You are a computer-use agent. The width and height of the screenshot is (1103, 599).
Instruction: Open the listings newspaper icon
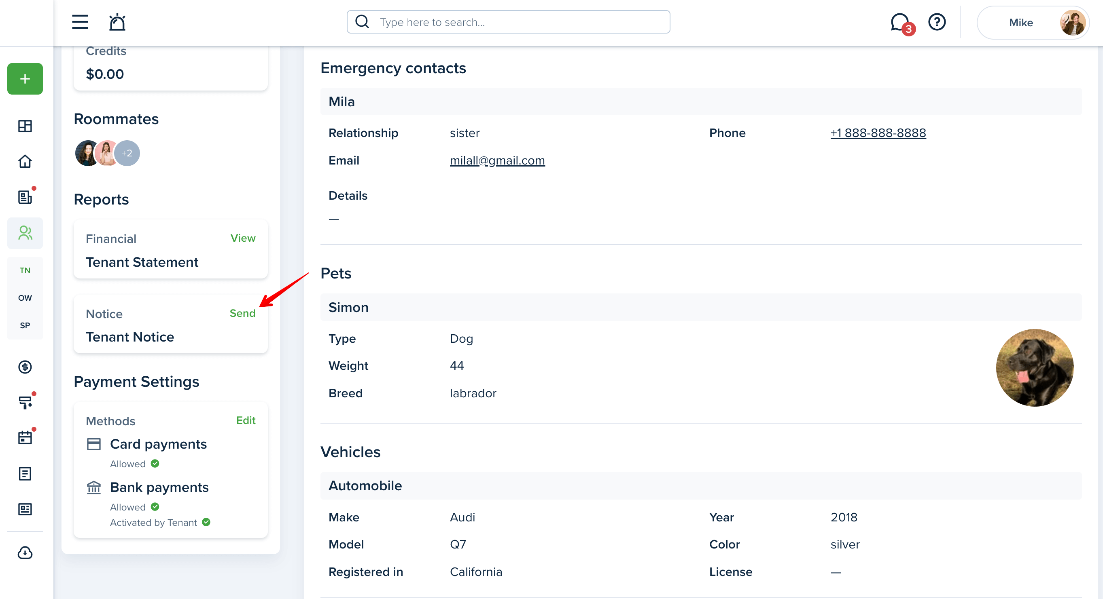tap(25, 197)
